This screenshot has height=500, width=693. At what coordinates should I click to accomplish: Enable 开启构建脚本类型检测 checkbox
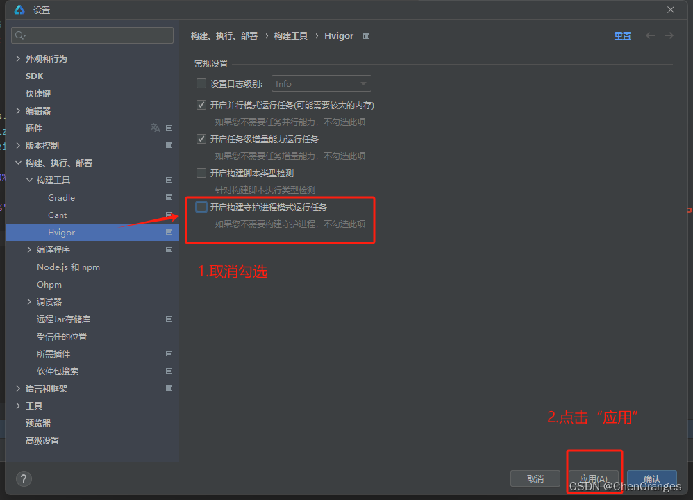click(x=201, y=172)
